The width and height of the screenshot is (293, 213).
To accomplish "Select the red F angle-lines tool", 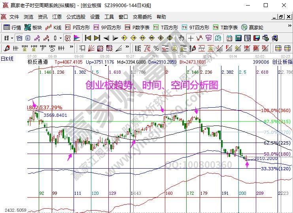I will [x=229, y=48].
